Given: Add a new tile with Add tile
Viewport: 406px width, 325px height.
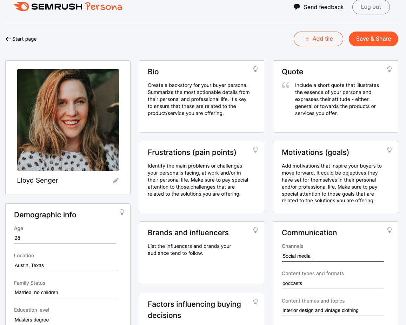Looking at the screenshot, I should click(318, 39).
